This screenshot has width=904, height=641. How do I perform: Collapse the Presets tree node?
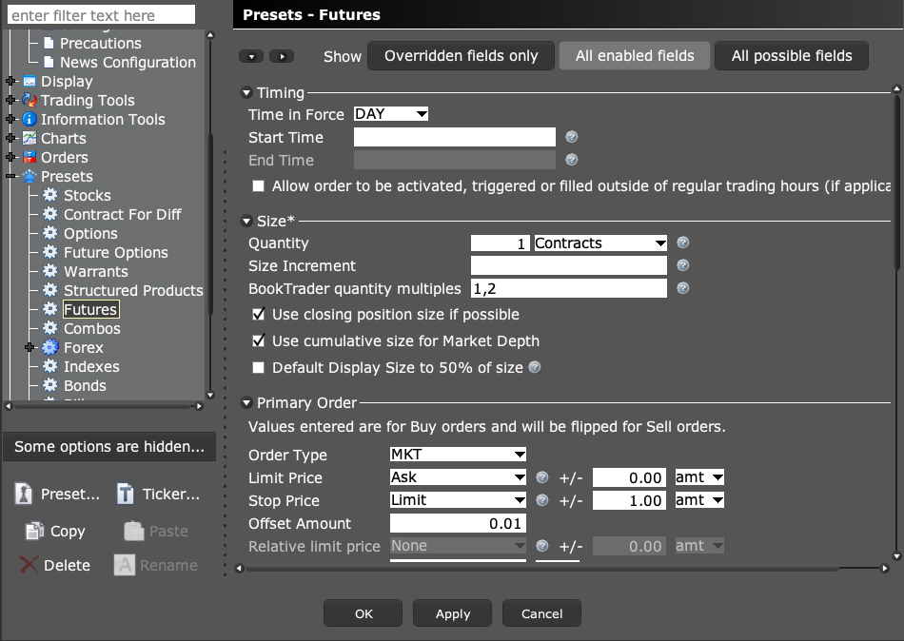click(x=10, y=176)
